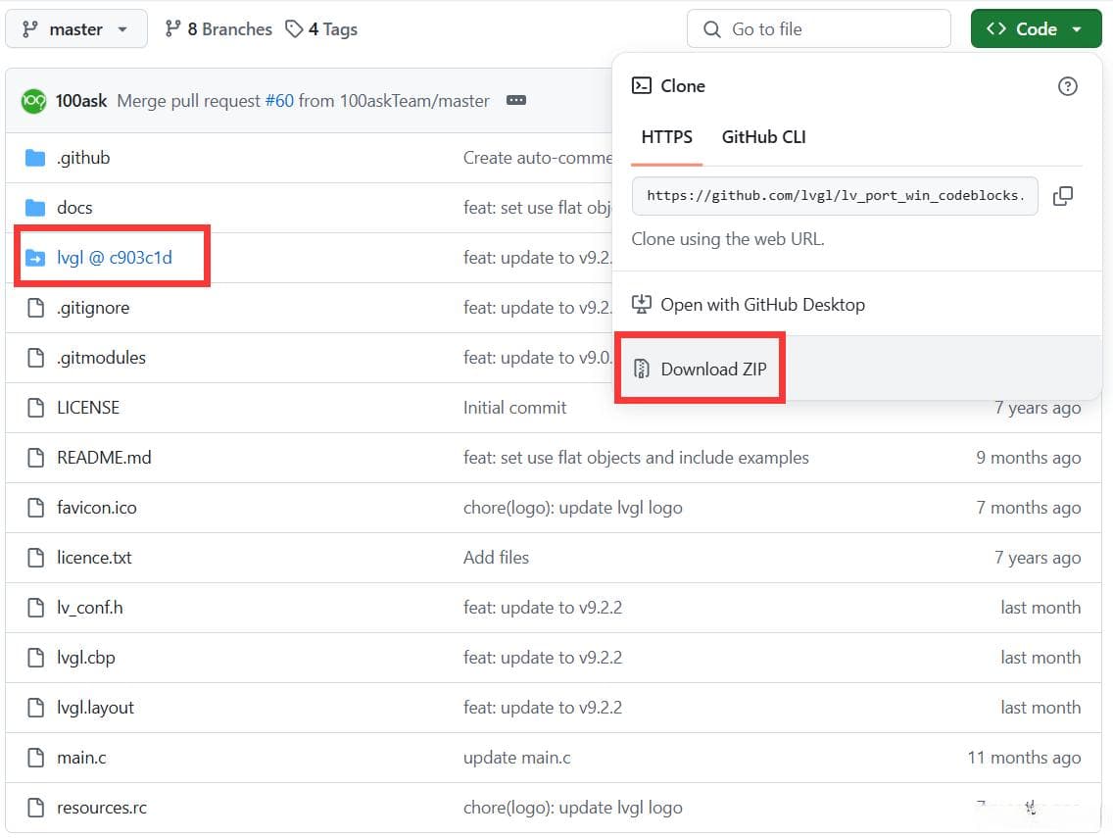Open lvgl.cbp's feat: update to v9.2.2 commit
1113x838 pixels.
pos(543,658)
